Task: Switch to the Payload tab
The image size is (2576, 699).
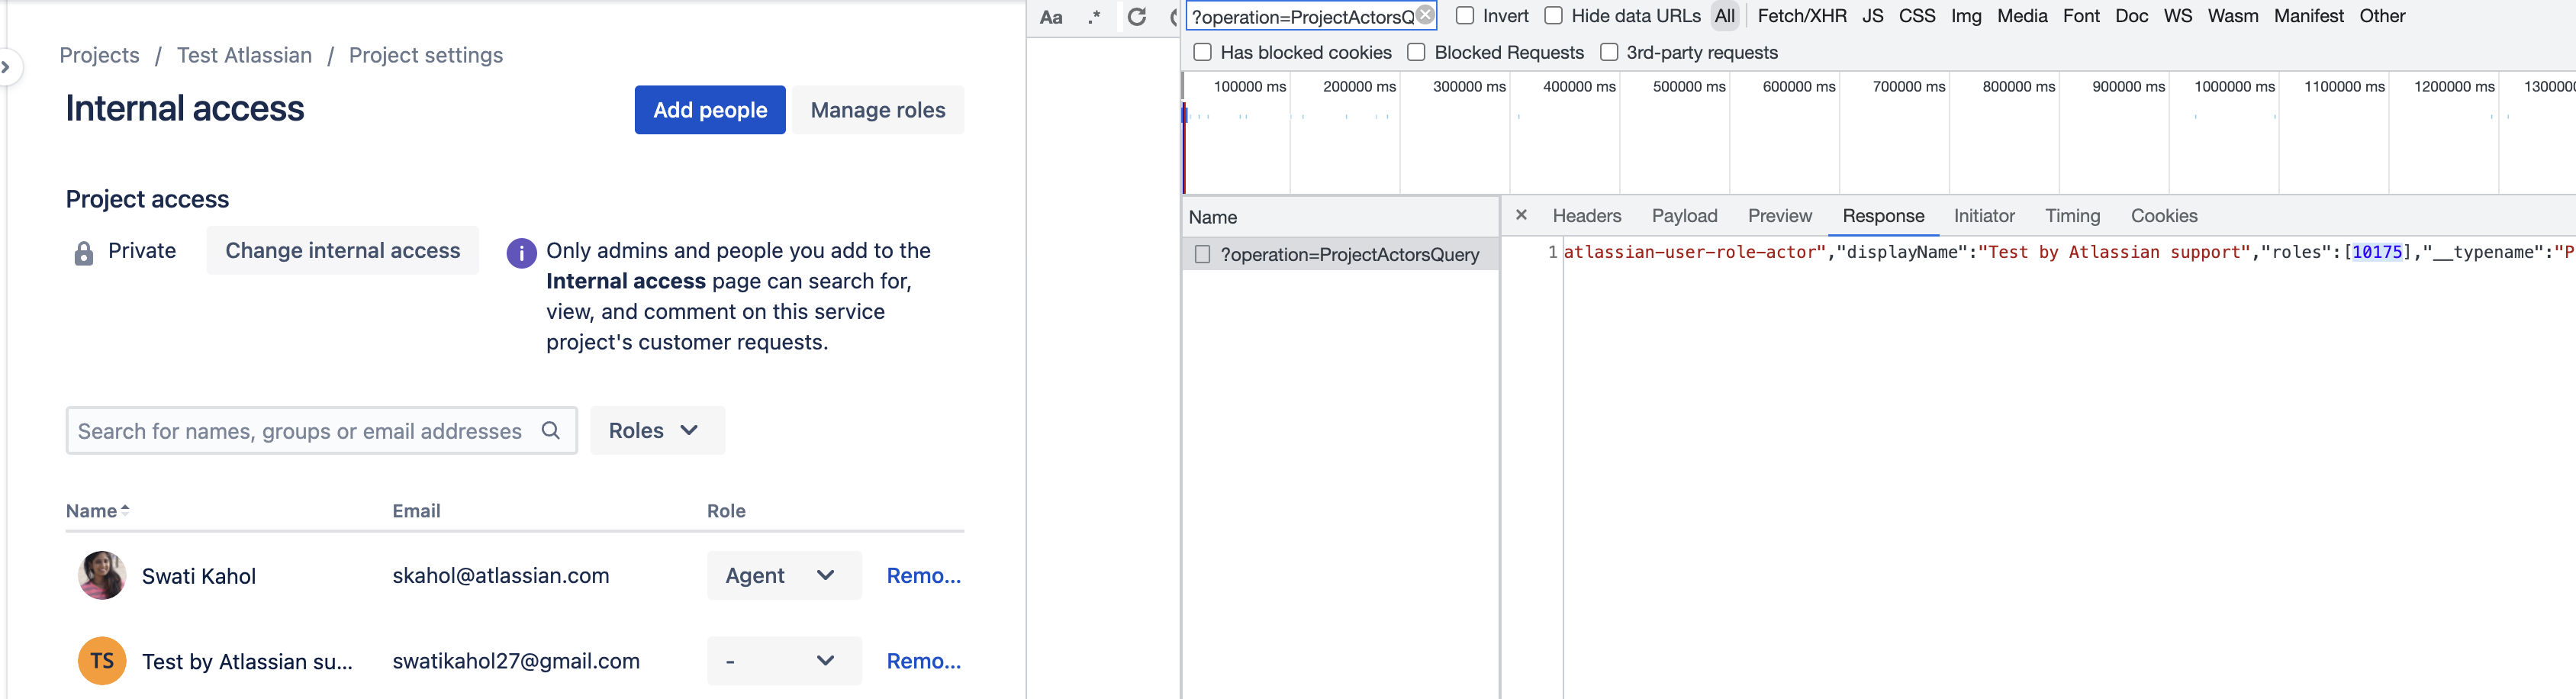Action: [1685, 215]
